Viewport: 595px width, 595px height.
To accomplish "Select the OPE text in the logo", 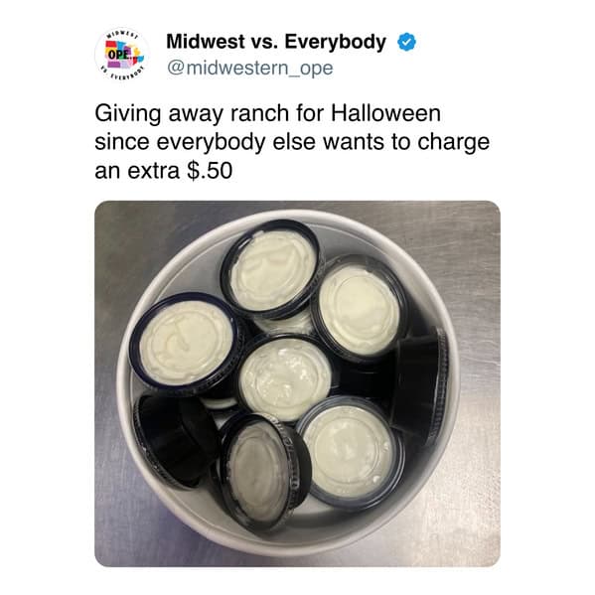I will [x=119, y=54].
